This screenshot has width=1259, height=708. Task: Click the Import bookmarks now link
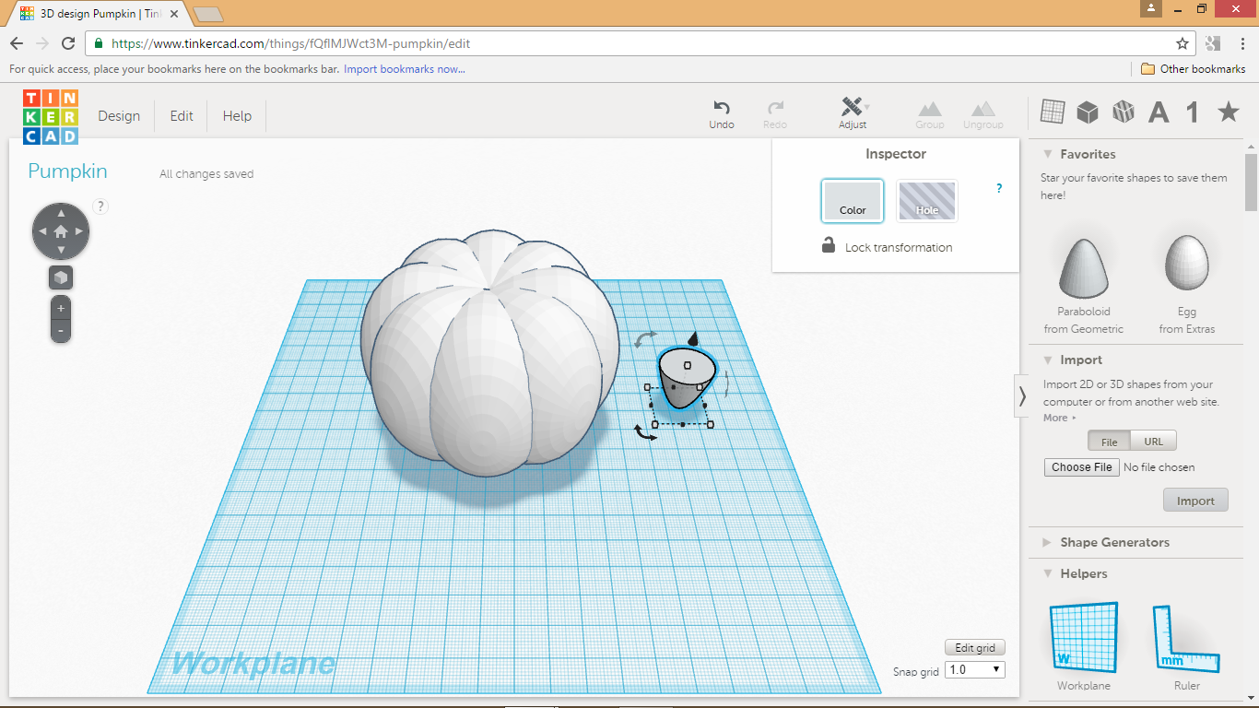(x=403, y=69)
